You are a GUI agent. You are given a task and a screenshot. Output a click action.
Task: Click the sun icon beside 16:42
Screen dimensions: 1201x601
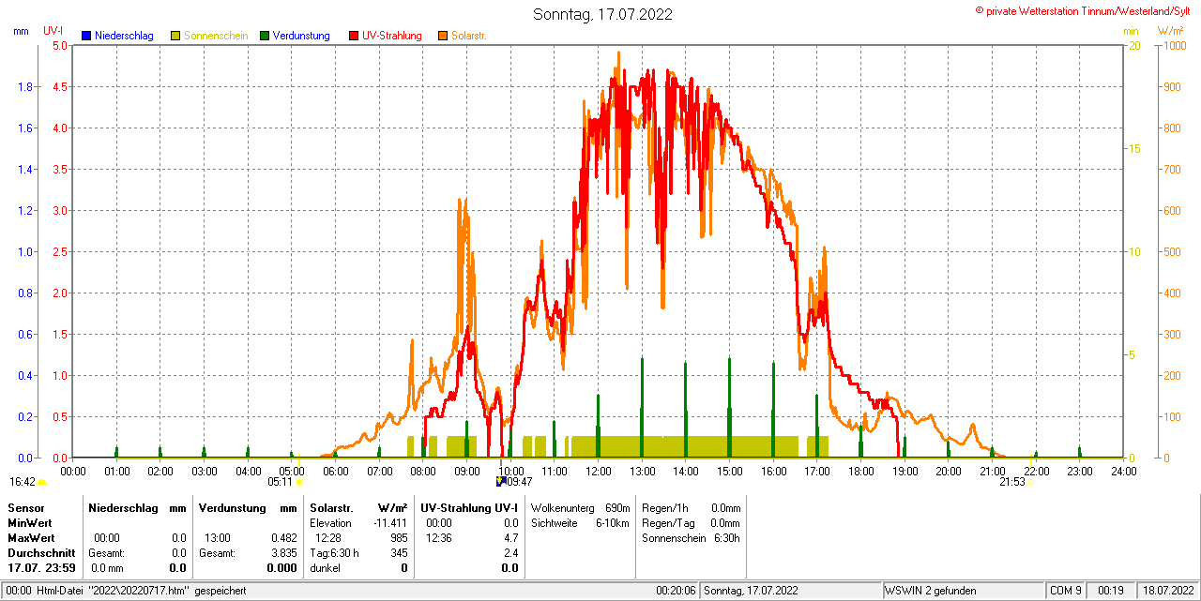point(41,482)
